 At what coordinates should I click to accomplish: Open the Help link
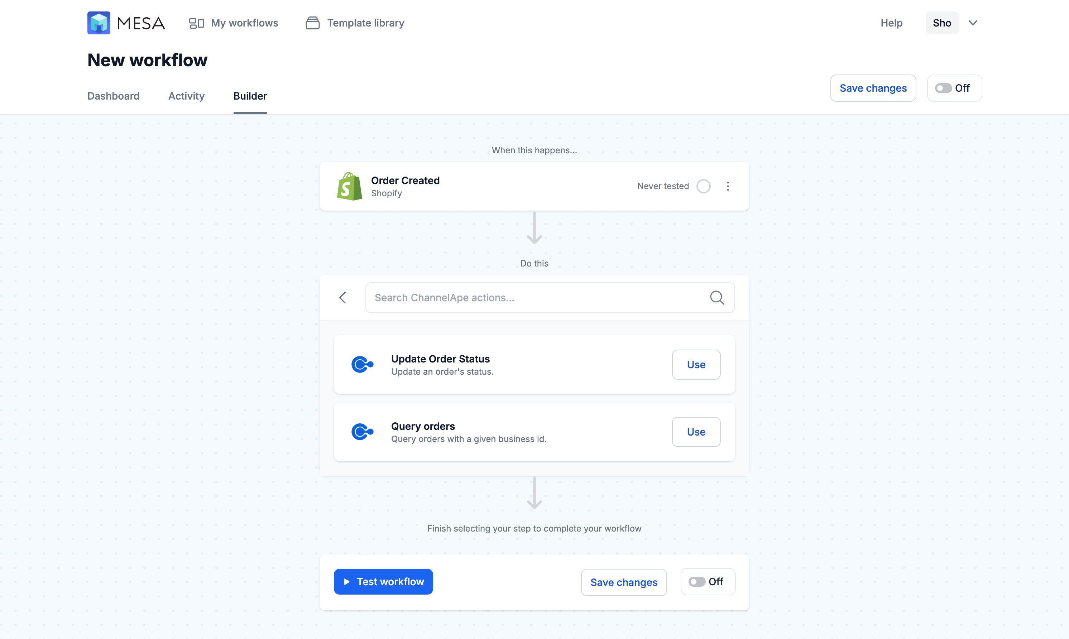pos(891,23)
